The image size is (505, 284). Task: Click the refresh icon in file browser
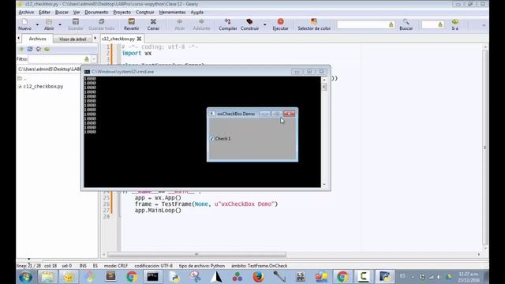(x=30, y=49)
